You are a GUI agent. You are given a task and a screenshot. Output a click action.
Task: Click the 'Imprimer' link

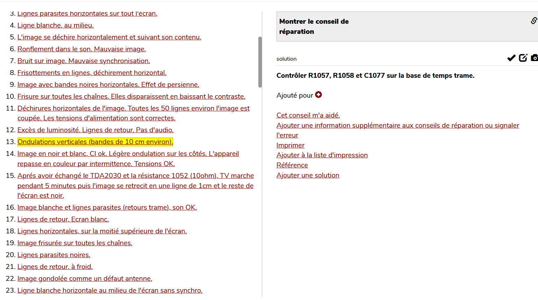[x=290, y=145]
